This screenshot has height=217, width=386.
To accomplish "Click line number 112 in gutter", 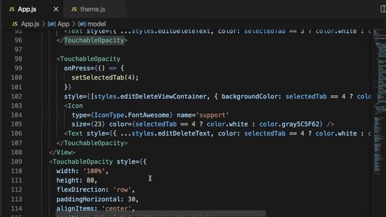I will point(16,190).
